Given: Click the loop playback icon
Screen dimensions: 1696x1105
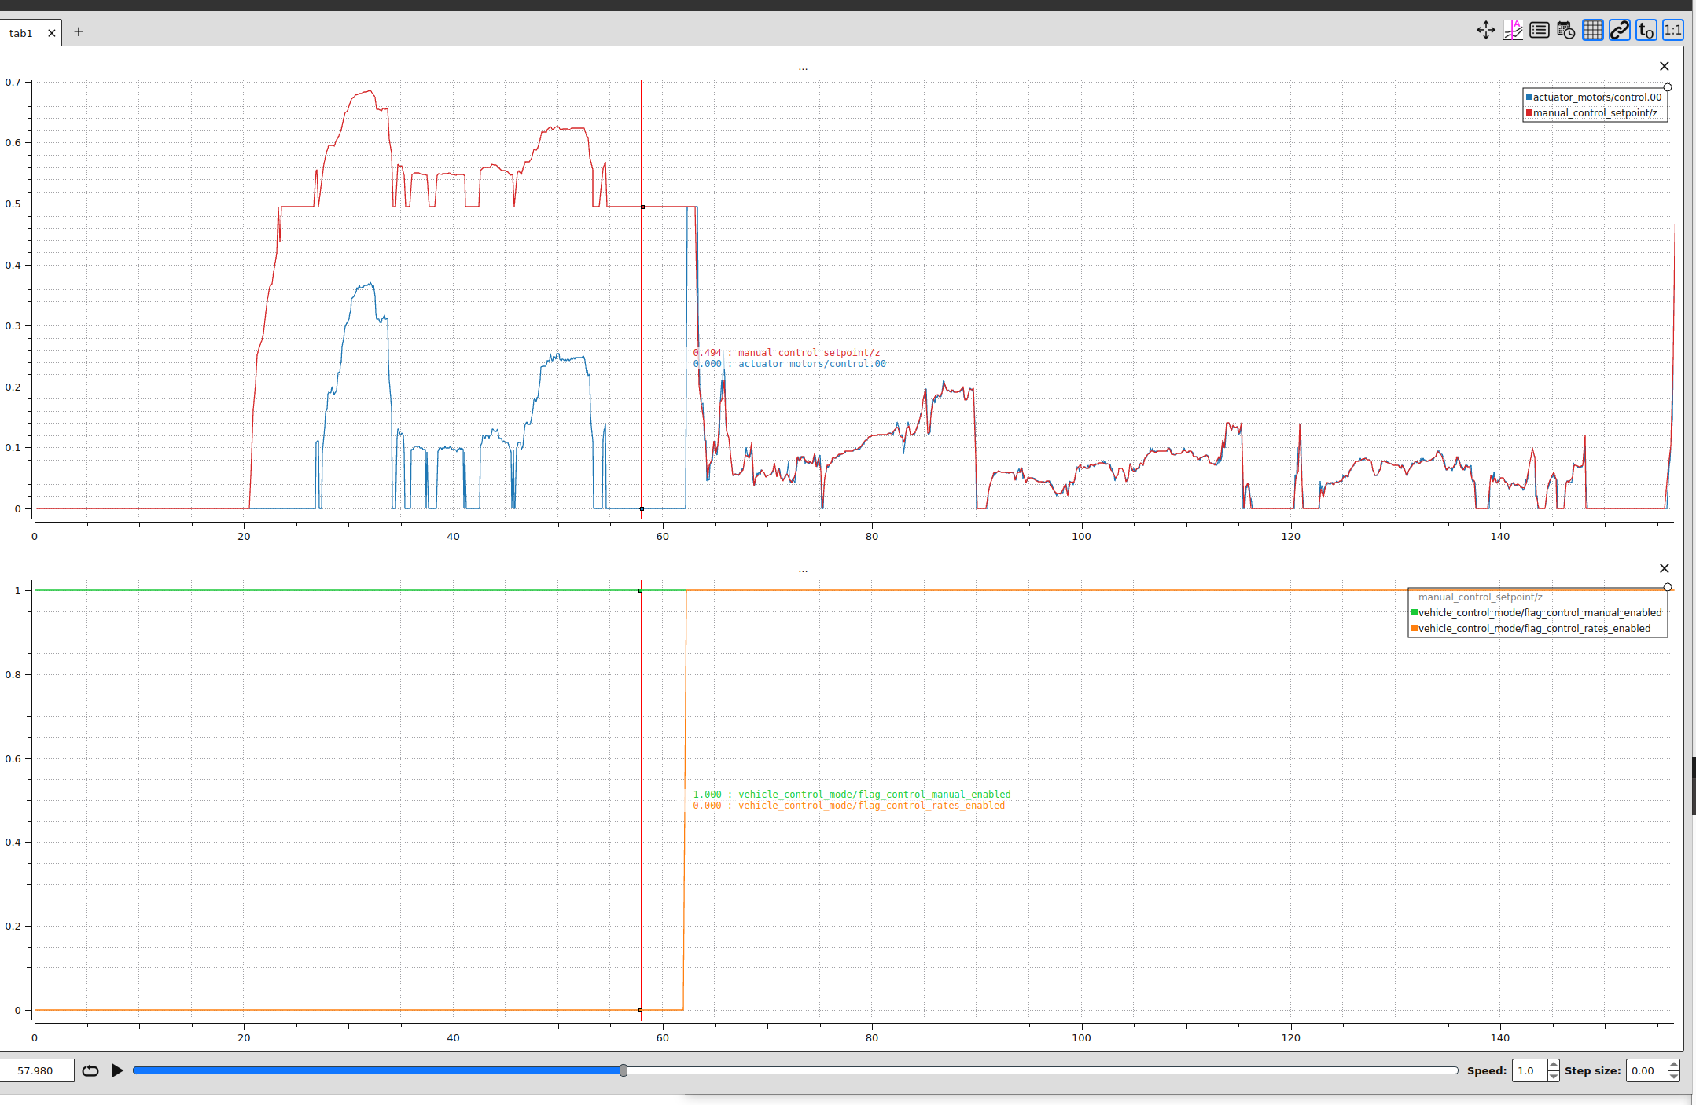Looking at the screenshot, I should point(90,1070).
